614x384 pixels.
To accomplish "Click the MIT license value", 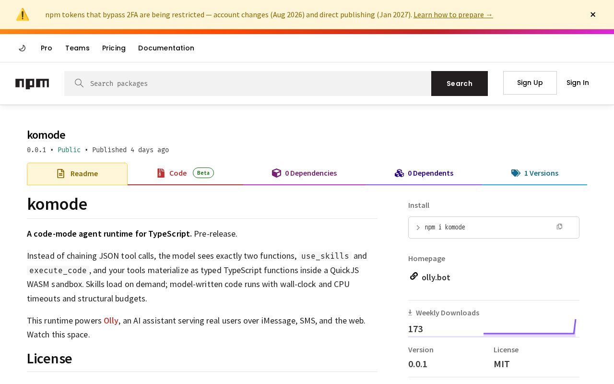I will coord(502,364).
